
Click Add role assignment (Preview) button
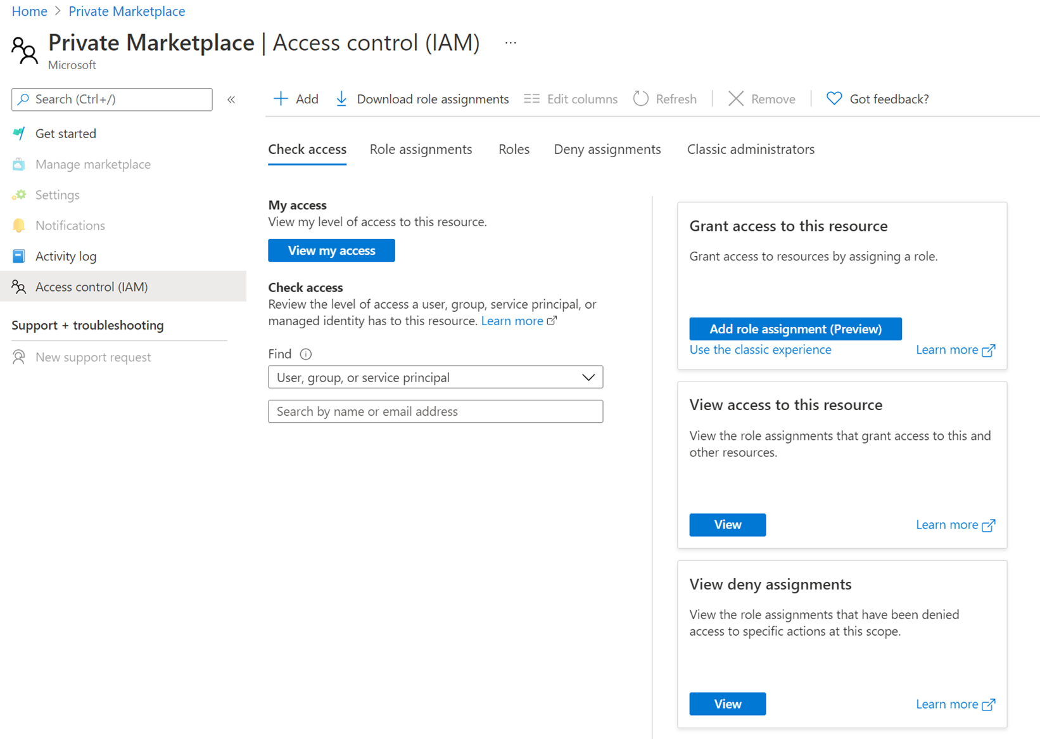tap(795, 329)
